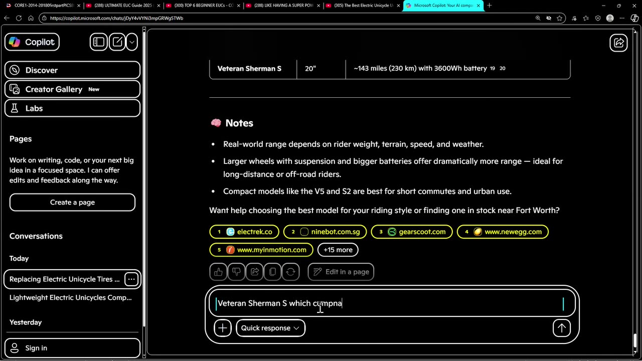Image resolution: width=642 pixels, height=361 pixels.
Task: Close the Microsoft Copilot browser tab
Action: [478, 6]
